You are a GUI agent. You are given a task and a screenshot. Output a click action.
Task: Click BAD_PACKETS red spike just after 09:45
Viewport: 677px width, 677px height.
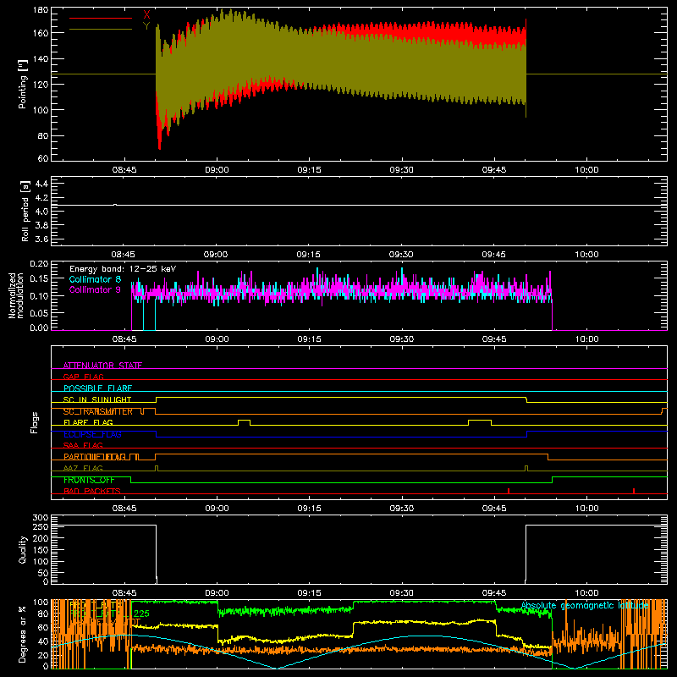pyautogui.click(x=509, y=491)
